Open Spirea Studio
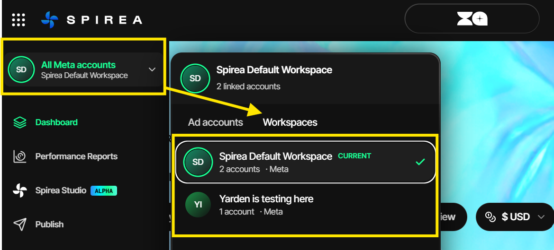 [x=61, y=190]
